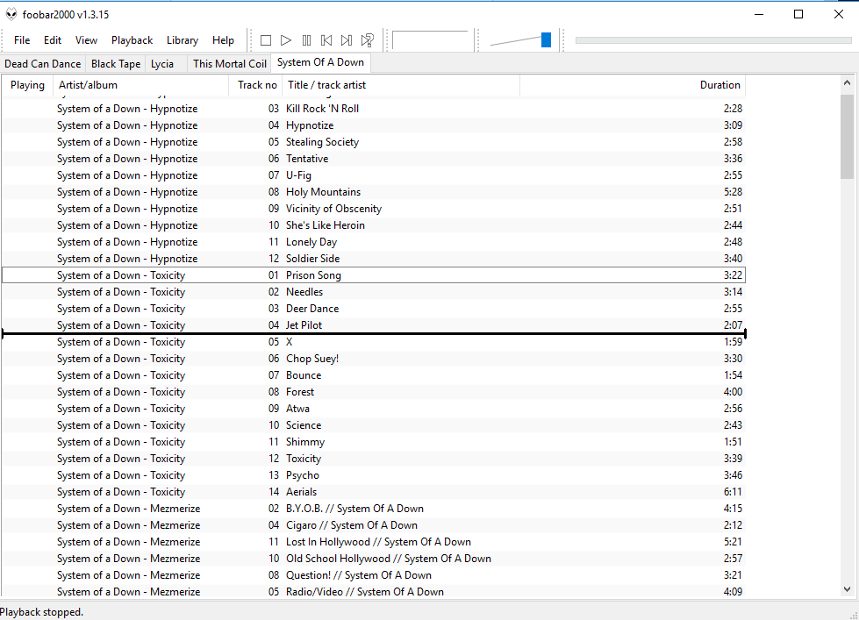Image resolution: width=859 pixels, height=620 pixels.
Task: Sort by the Track no column header
Action: (255, 85)
